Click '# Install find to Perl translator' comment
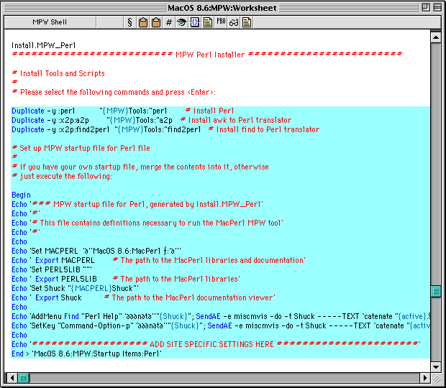Viewport: 446px width, 388px height. 264,129
